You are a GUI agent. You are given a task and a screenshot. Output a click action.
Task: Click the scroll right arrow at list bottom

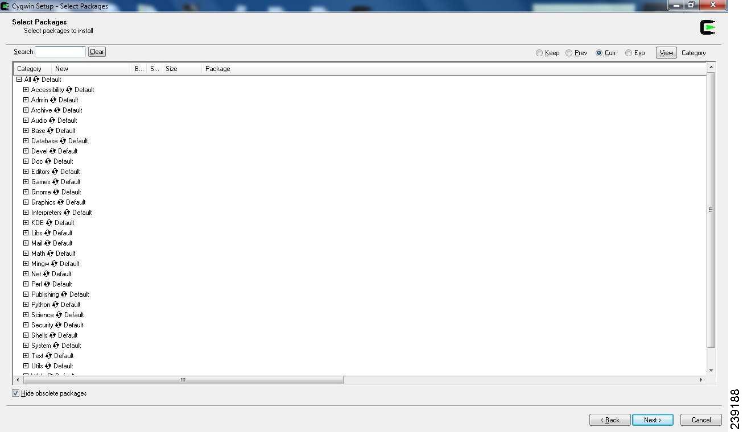tap(701, 380)
